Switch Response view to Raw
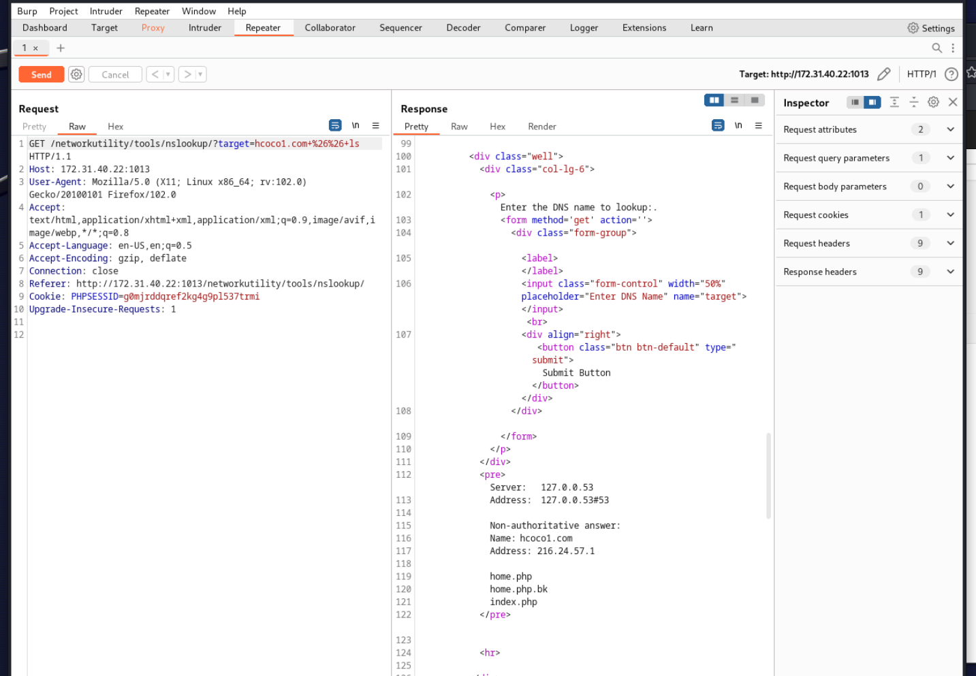976x676 pixels. pos(459,127)
